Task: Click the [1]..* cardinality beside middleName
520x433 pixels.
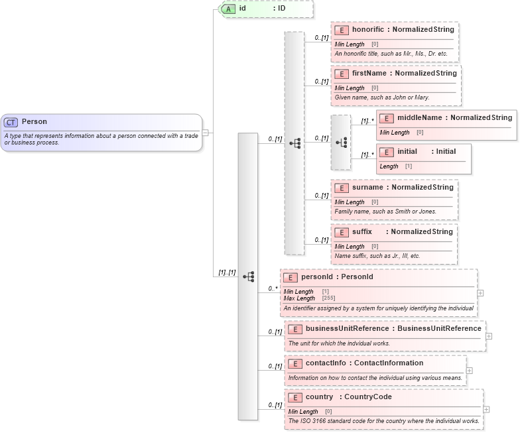Action: (367, 121)
